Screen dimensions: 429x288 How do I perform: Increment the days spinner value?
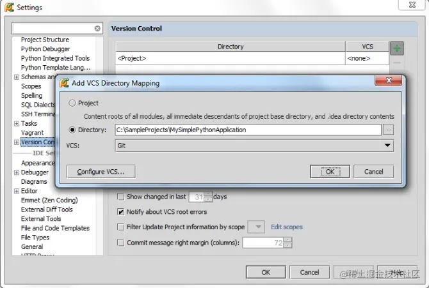click(208, 194)
